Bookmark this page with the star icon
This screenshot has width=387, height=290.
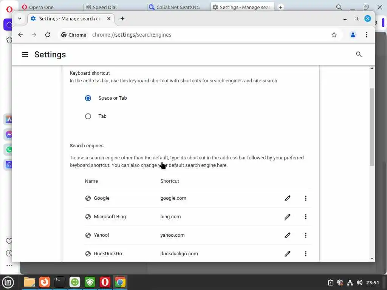(x=334, y=35)
